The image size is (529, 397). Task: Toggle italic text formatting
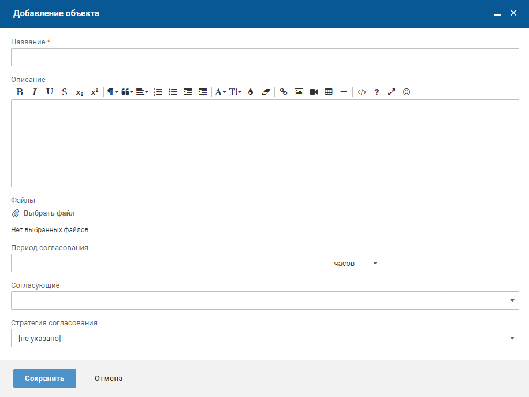pos(35,92)
